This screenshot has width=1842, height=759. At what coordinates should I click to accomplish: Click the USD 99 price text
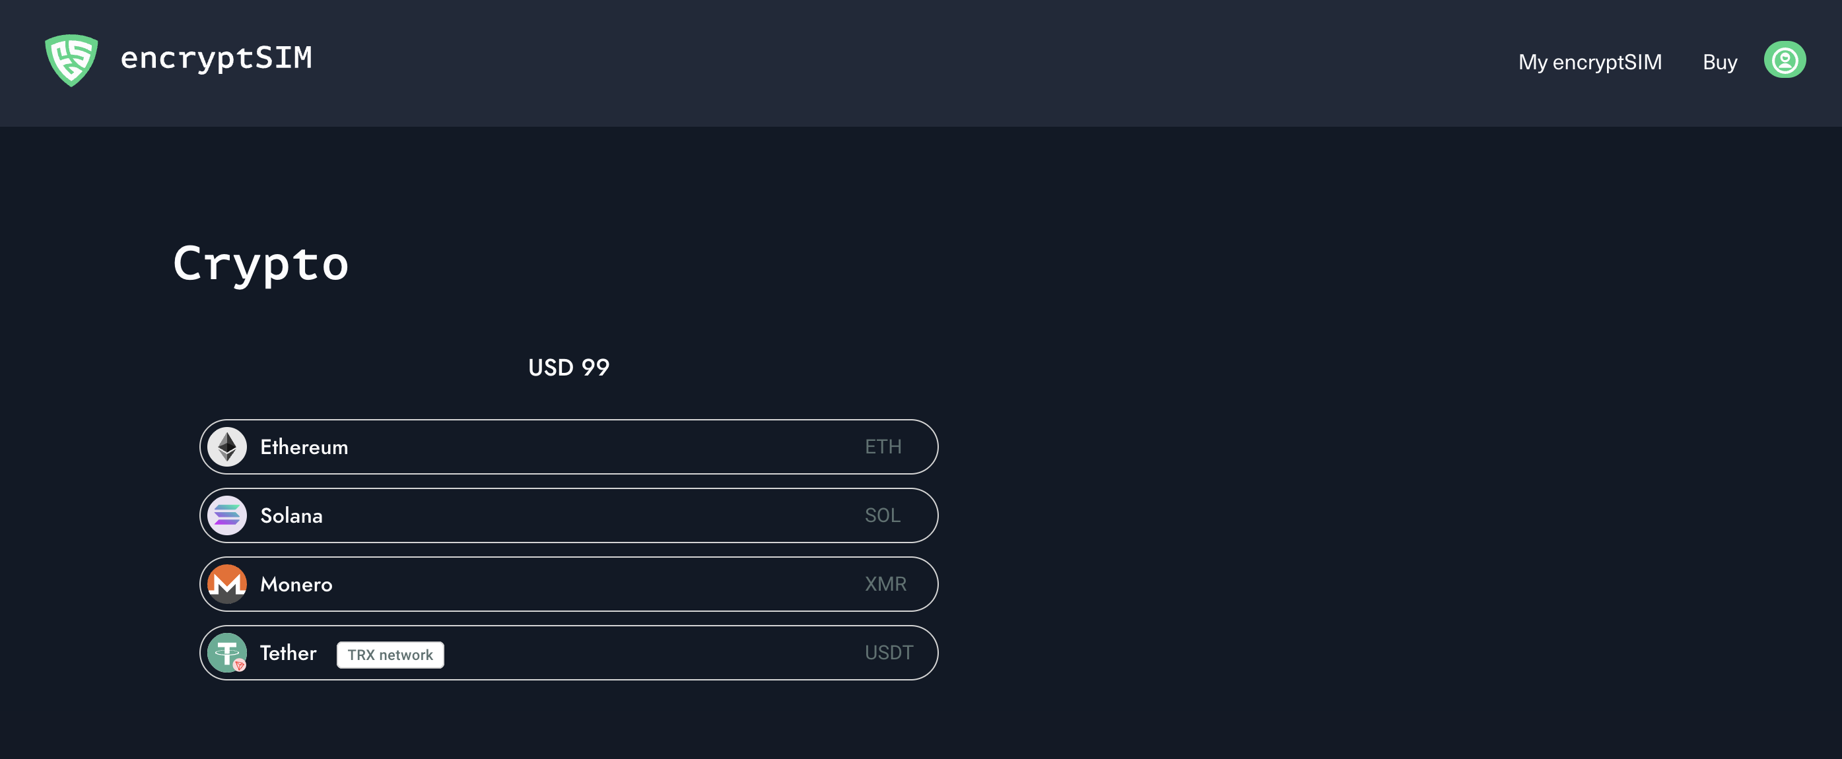(568, 368)
